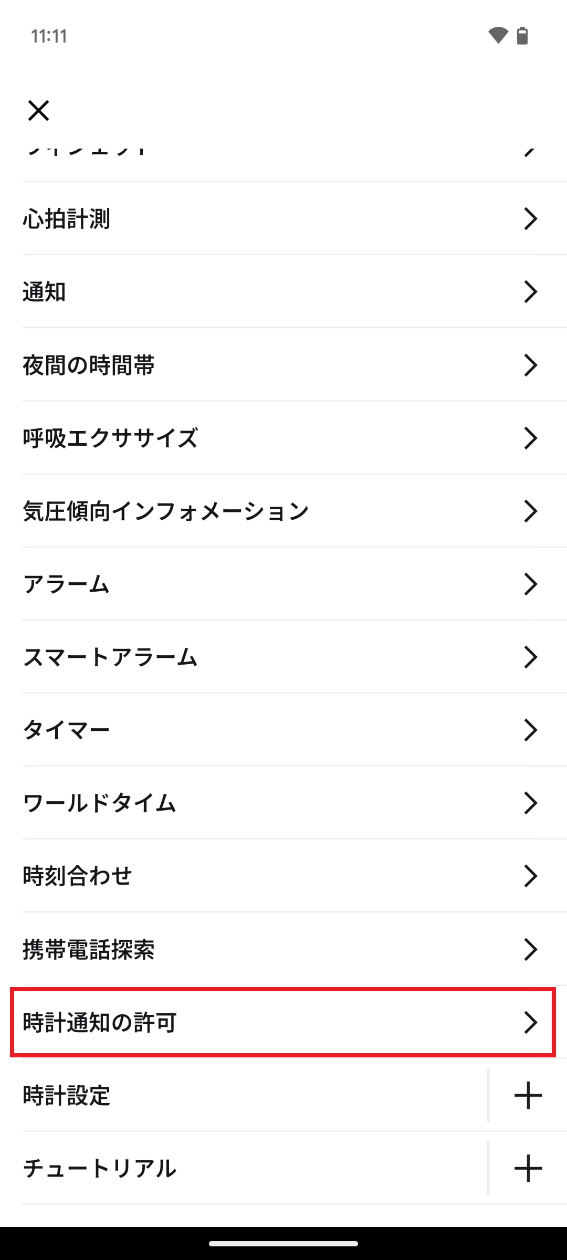
Task: Tap the chevron for 気圧傾向インフォメーション
Action: 530,511
